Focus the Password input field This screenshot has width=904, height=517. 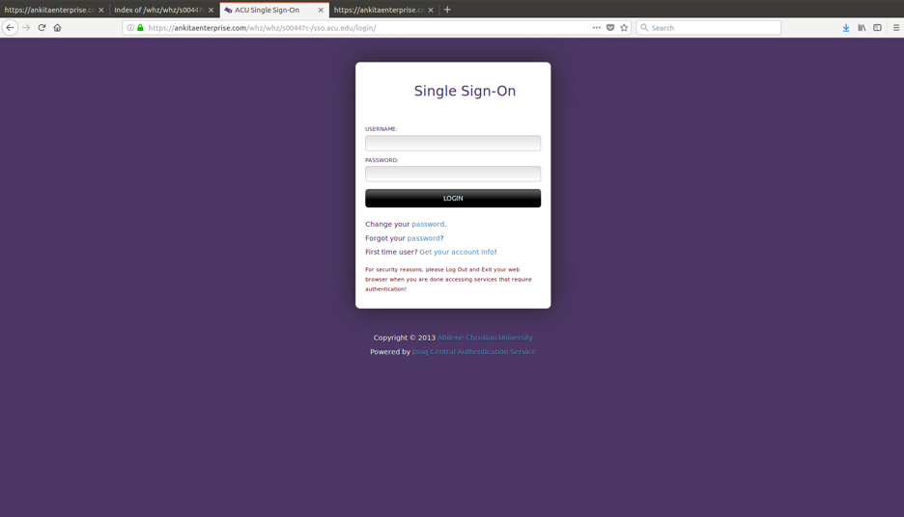coord(453,174)
